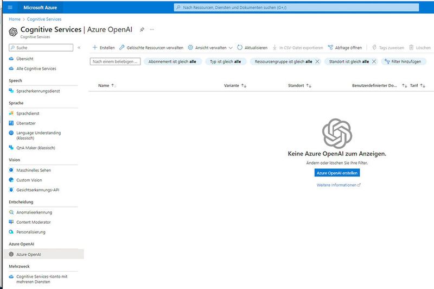The image size is (434, 289).
Task: Open the more options ellipsis in title
Action: point(152,29)
